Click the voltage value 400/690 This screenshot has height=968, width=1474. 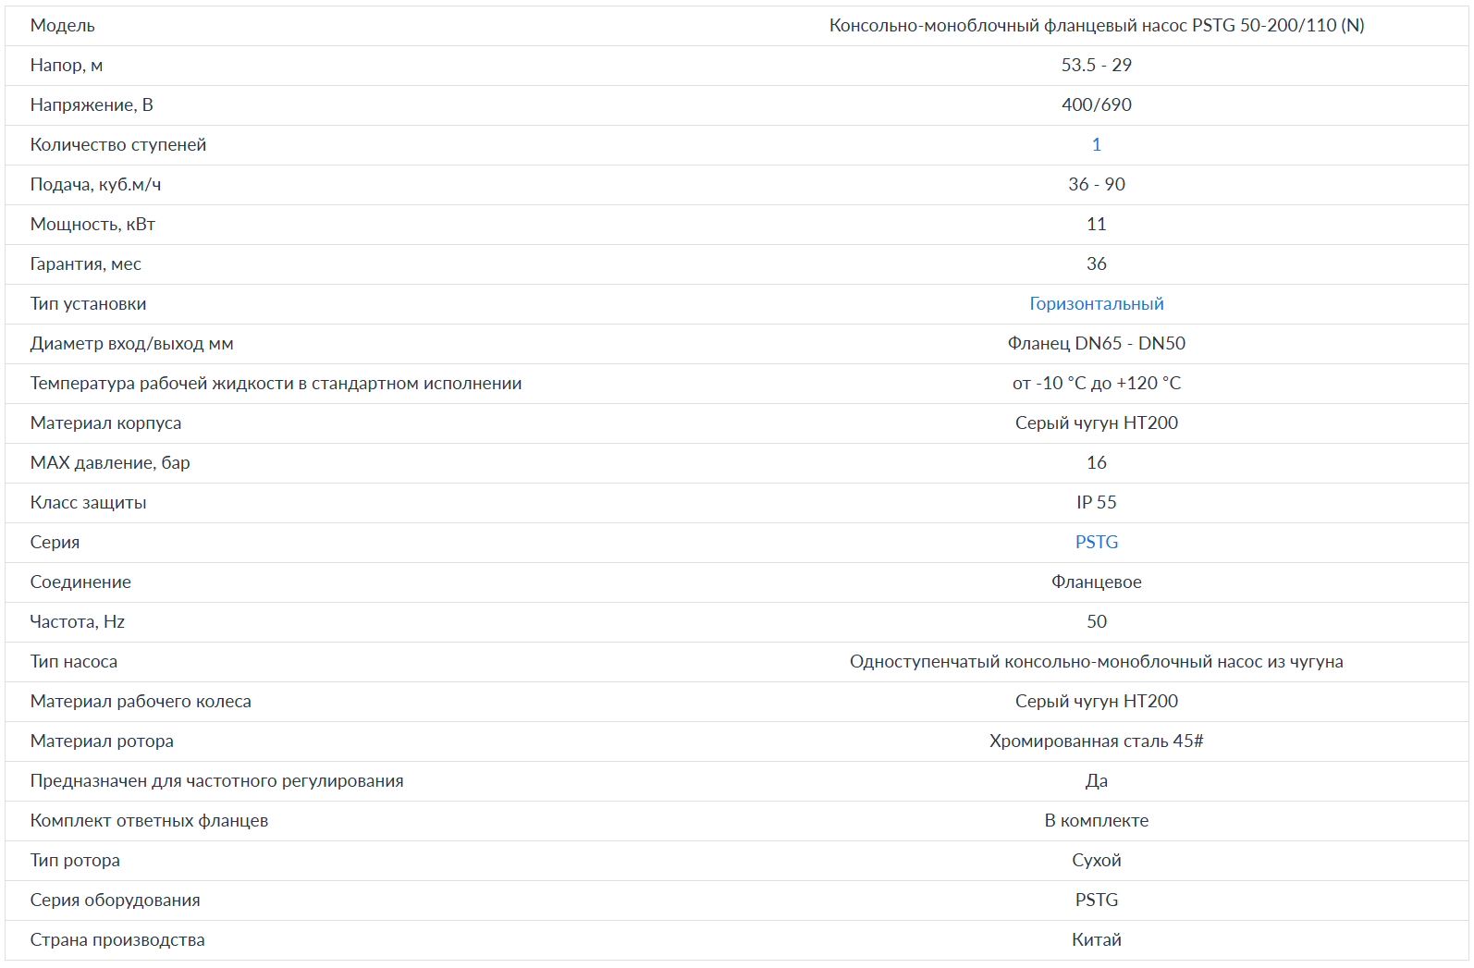click(x=1096, y=105)
